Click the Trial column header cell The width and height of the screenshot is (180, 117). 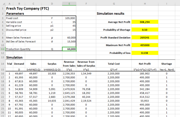9,64
